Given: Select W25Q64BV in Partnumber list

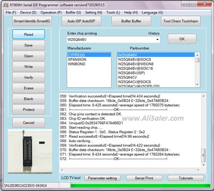Looking at the screenshot, I should [x=156, y=55].
